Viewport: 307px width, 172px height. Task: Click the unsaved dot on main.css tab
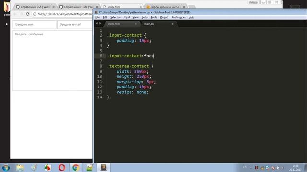click(173, 24)
